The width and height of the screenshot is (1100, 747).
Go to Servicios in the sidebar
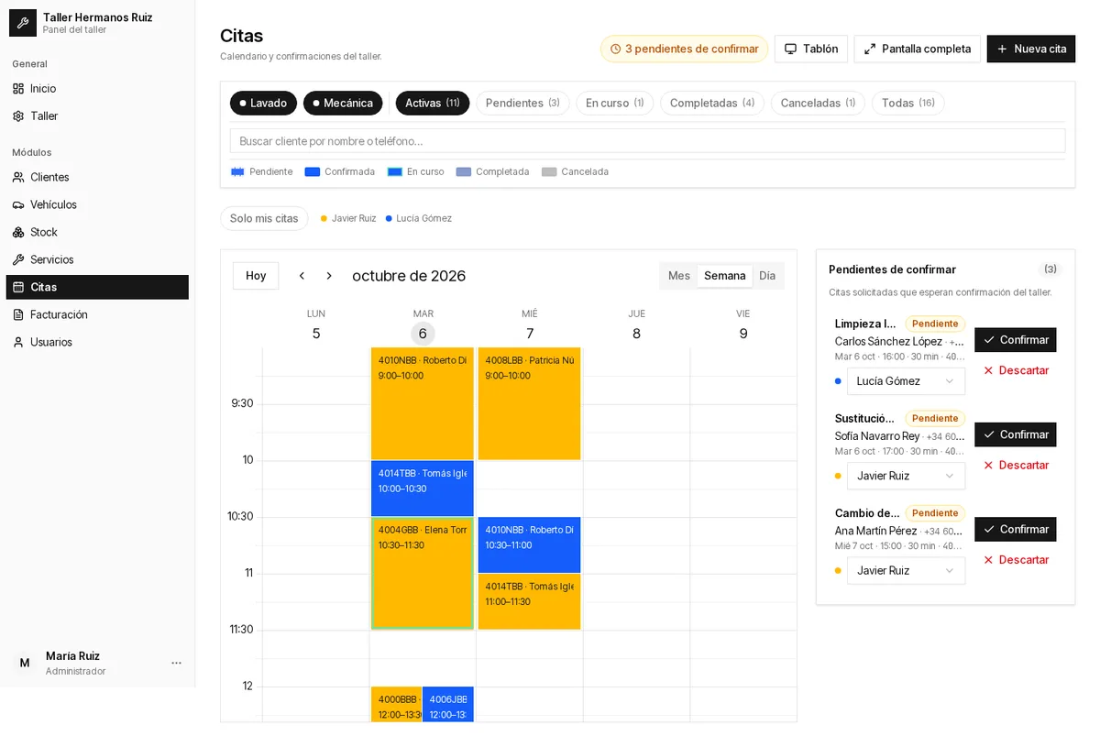click(97, 259)
